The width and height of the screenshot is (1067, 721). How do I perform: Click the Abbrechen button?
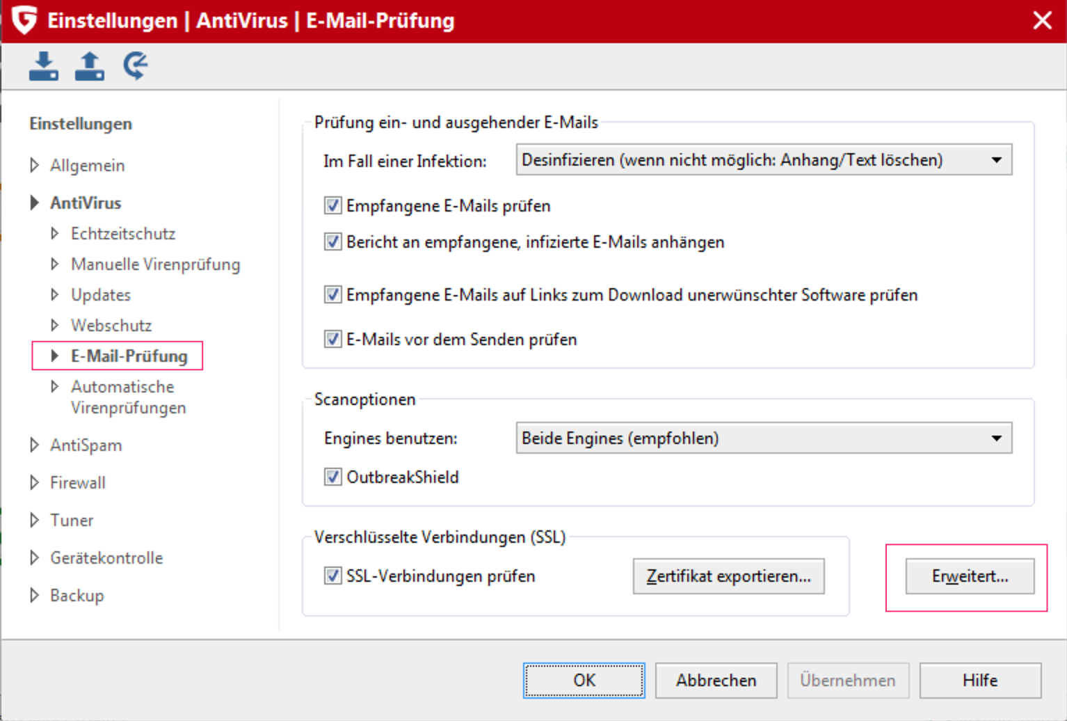[716, 680]
